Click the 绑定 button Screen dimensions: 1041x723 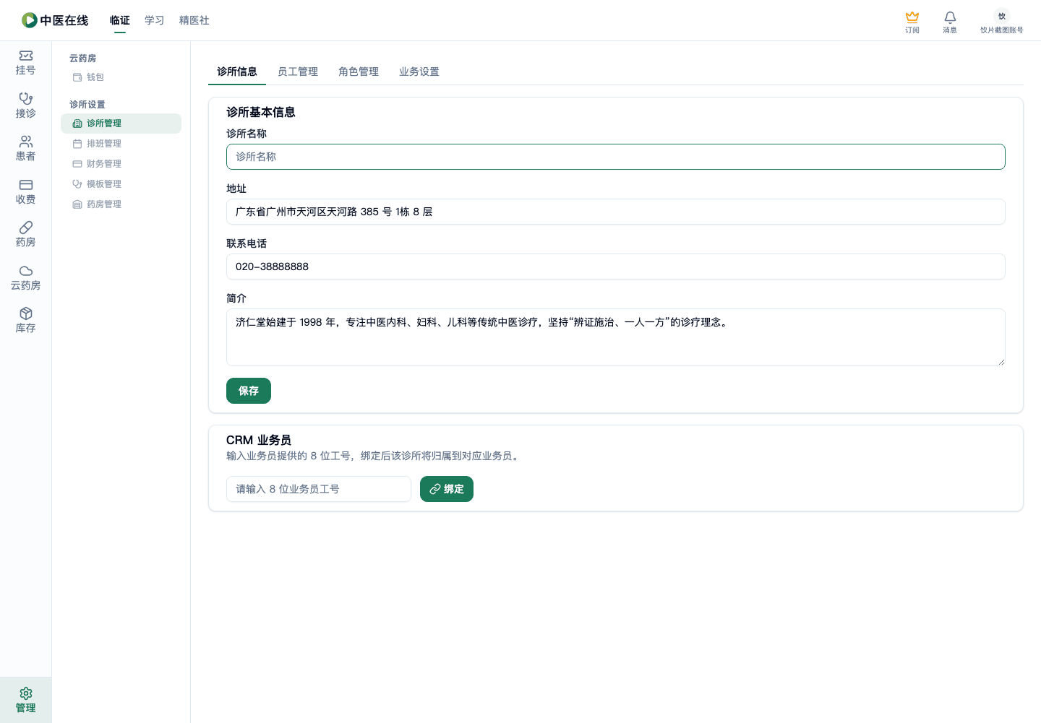(447, 489)
